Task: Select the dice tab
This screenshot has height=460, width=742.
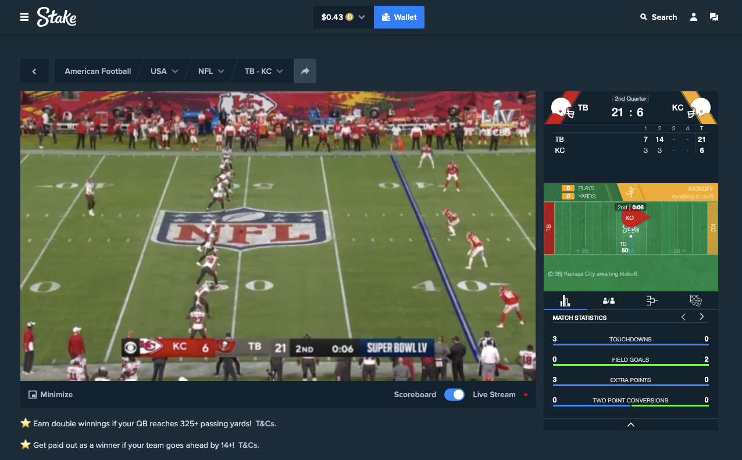Action: [695, 301]
